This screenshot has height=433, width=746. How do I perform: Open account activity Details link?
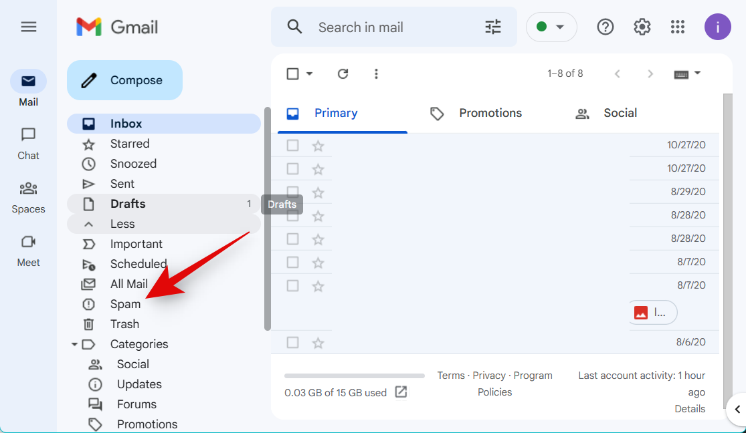[690, 409]
